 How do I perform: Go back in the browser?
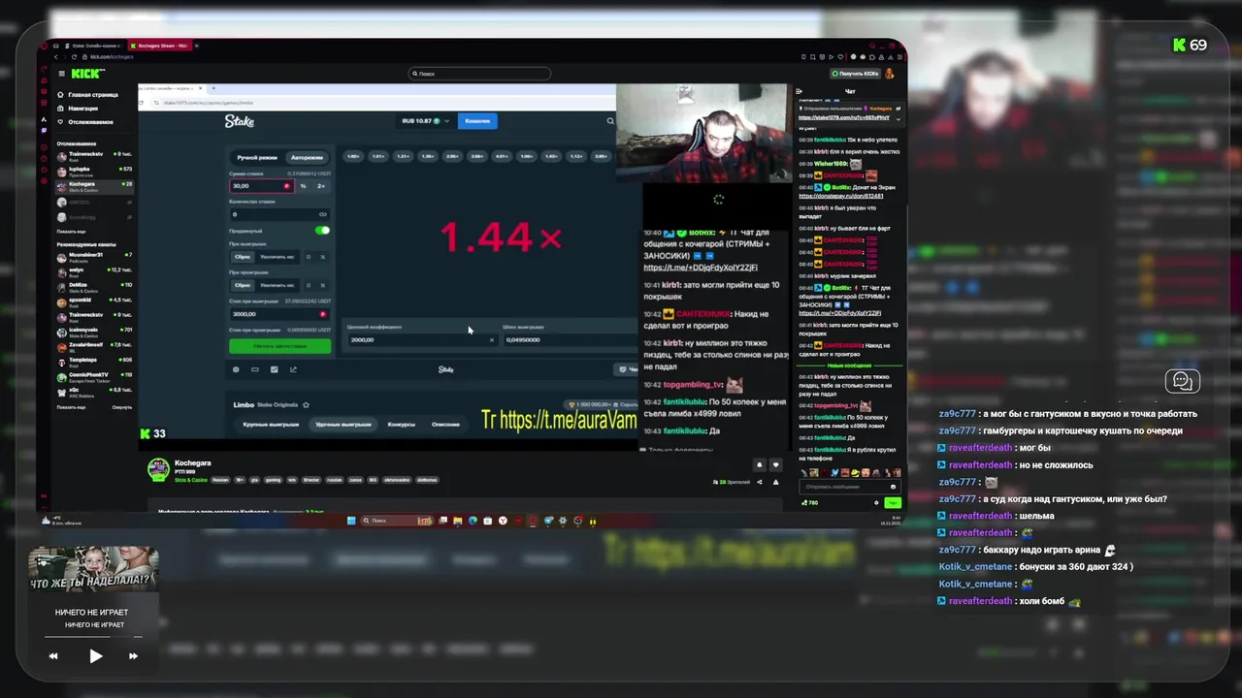coord(55,57)
